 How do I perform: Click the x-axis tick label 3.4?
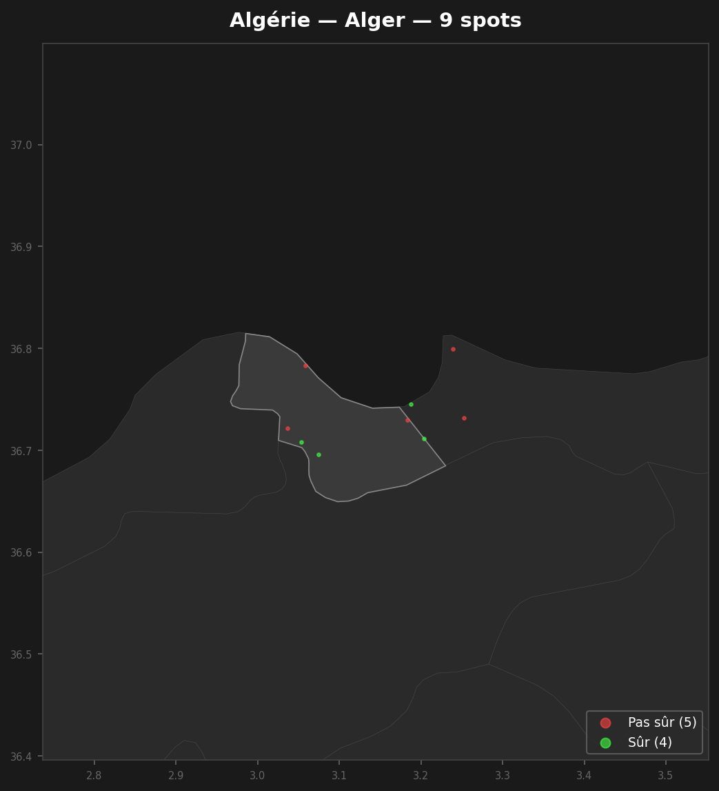(584, 775)
